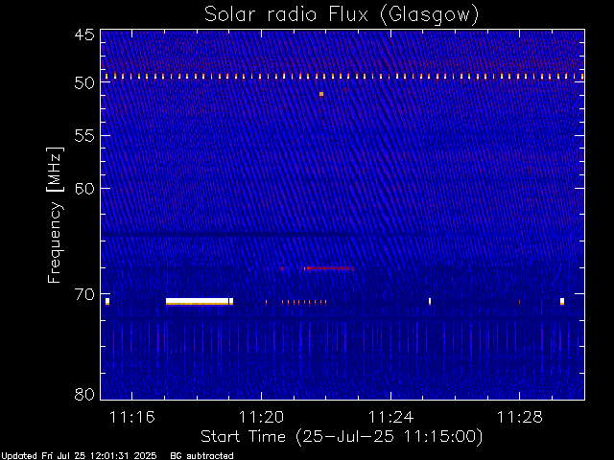
Task: Click the 60 frequency tick label
Action: click(84, 189)
